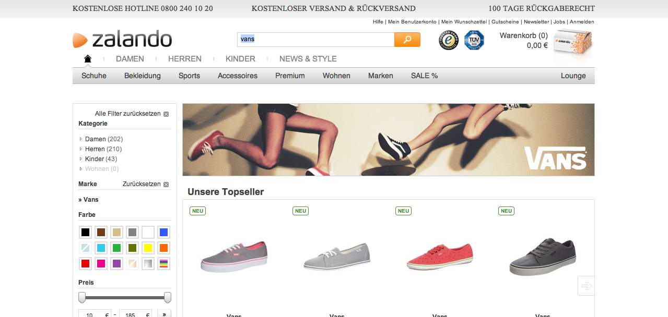Viewport: 668px width, 317px height.
Task: Reset all filters with the x icon
Action: coord(166,114)
